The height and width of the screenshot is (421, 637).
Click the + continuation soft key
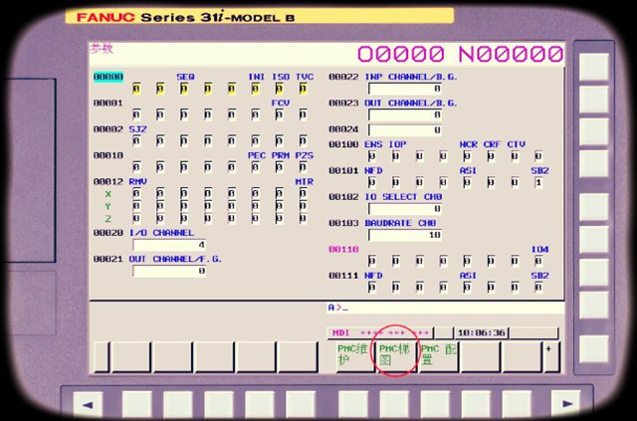(x=551, y=356)
